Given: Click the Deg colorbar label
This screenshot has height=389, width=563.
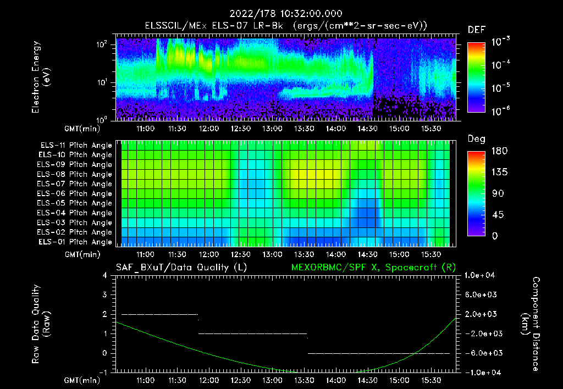Looking at the screenshot, I should click(x=477, y=139).
